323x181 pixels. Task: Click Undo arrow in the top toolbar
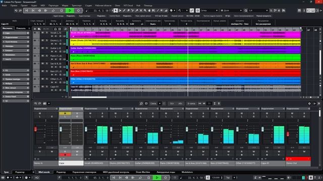pyautogui.click(x=16, y=11)
